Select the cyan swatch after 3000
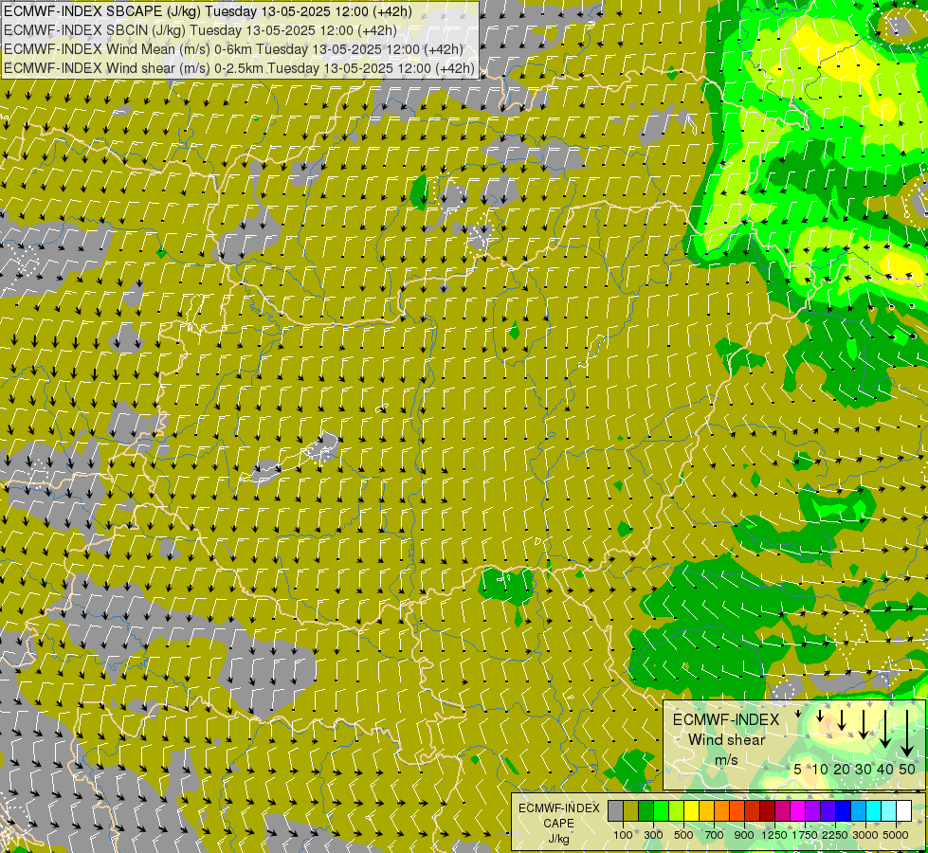Screen dimensions: 928x853 pyautogui.click(x=874, y=810)
